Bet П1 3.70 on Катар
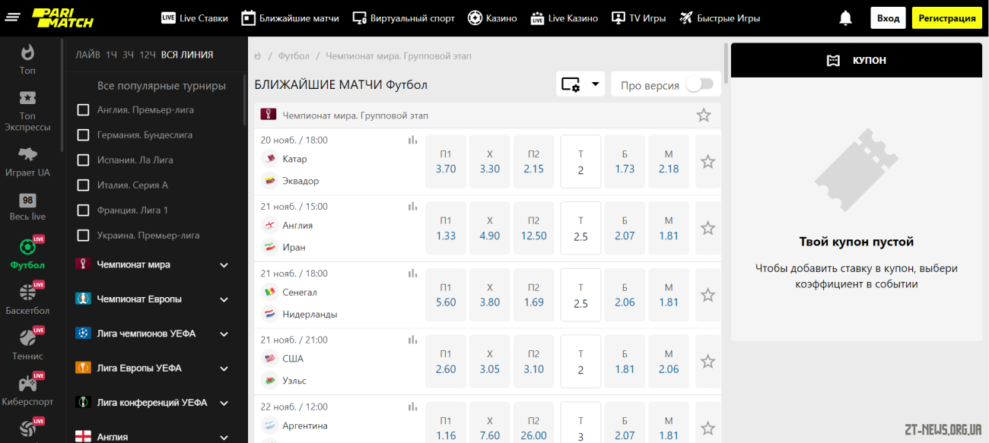This screenshot has height=443, width=989. 446,162
